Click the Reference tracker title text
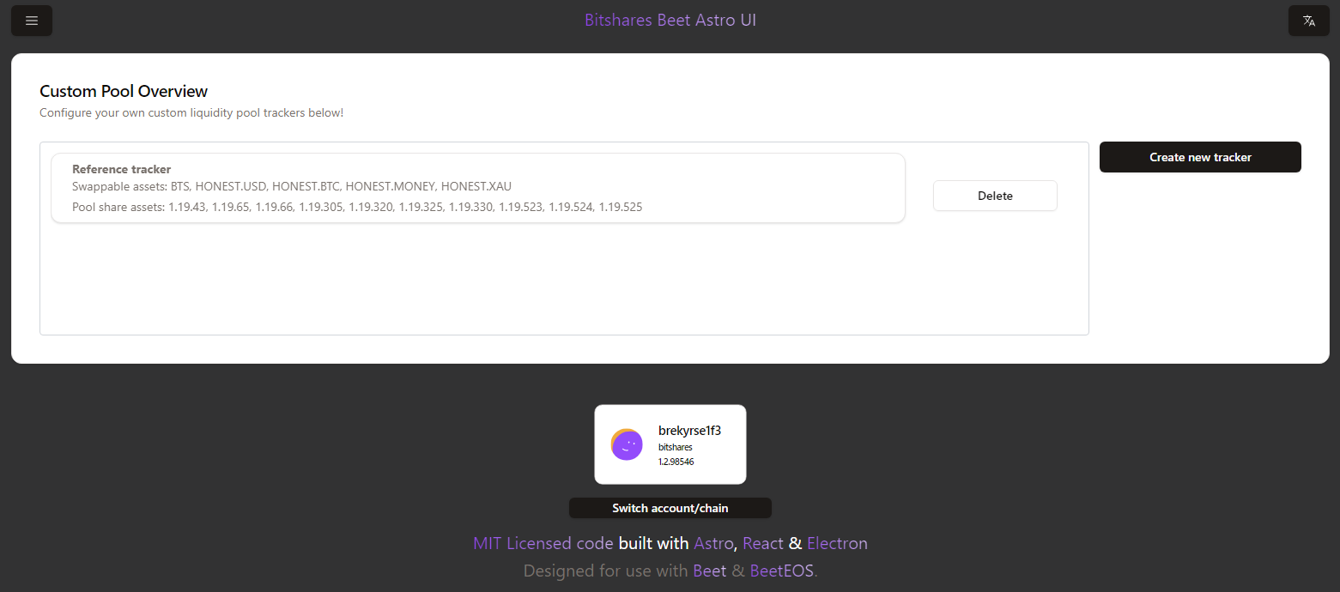1340x592 pixels. 121,169
